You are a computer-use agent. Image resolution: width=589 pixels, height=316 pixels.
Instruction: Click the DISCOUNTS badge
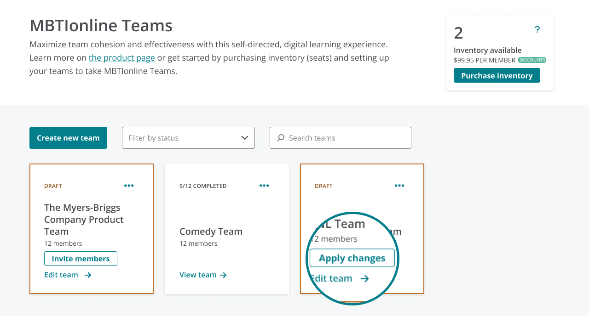[x=532, y=60]
